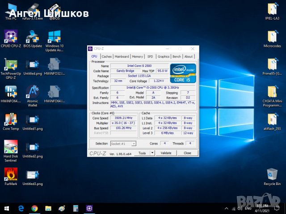Select CPU-Z taskbar button

click(x=89, y=208)
